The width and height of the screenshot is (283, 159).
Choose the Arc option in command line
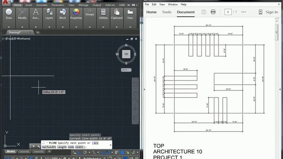click(96, 143)
